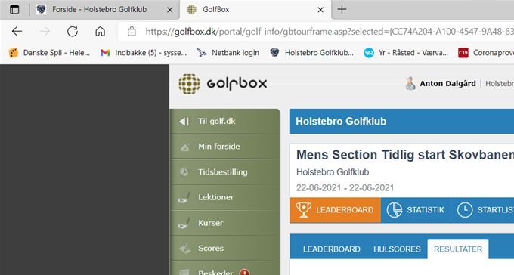Image resolution: width=514 pixels, height=275 pixels.
Task: Open Tidsbestilling sidebar item
Action: click(x=225, y=172)
